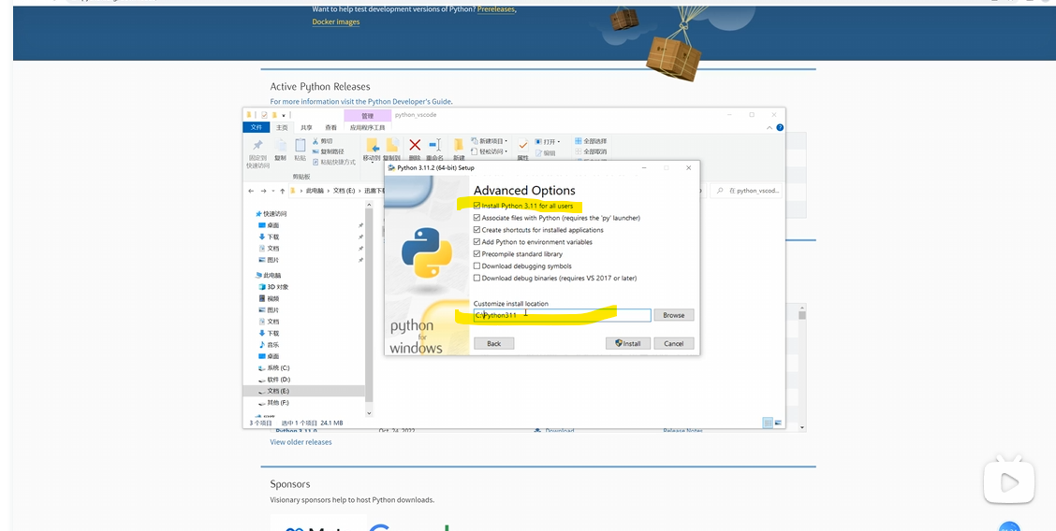Screen dimensions: 1056x531
Task: Click Back button in Python setup
Action: [493, 343]
